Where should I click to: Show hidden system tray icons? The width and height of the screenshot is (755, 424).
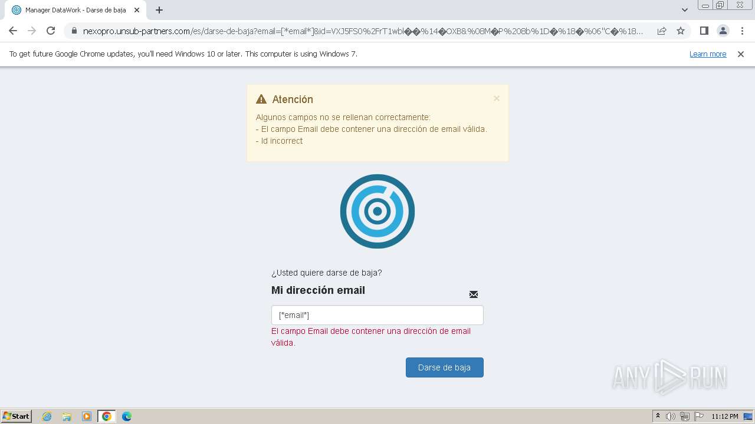658,416
